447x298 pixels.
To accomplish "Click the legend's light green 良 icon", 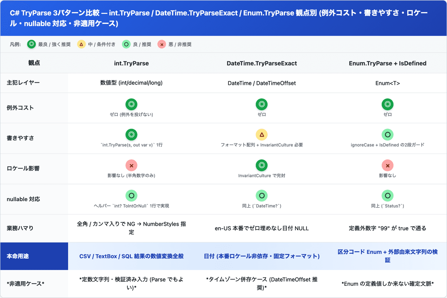I will pyautogui.click(x=126, y=44).
